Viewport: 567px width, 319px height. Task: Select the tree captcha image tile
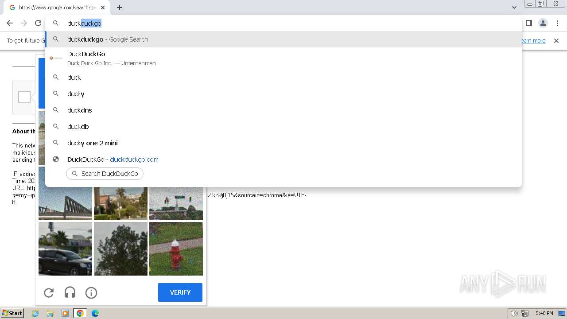[120, 249]
